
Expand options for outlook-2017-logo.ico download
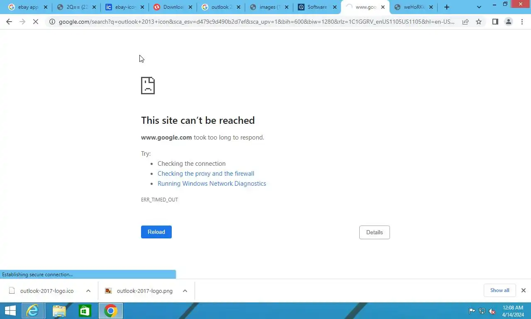(88, 291)
